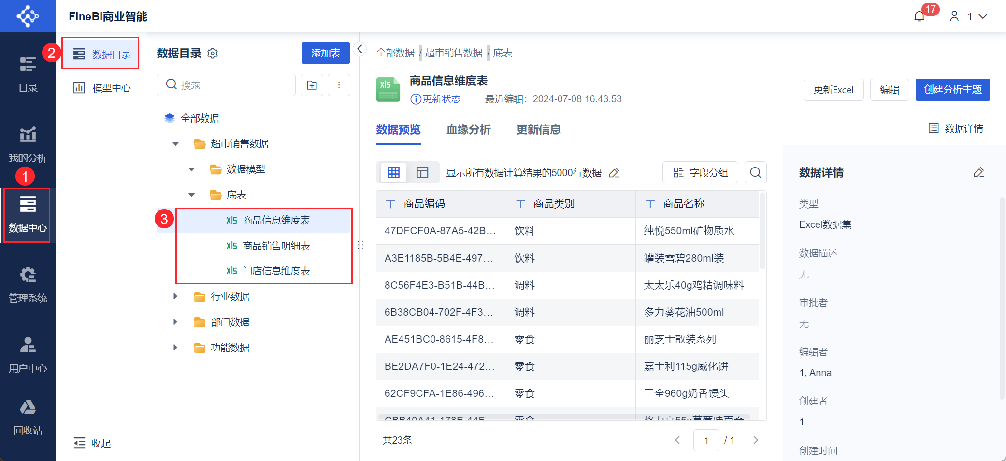Screen dimensions: 1006x461
Task: Edit 数据详情 with the pencil icon
Action: [979, 172]
